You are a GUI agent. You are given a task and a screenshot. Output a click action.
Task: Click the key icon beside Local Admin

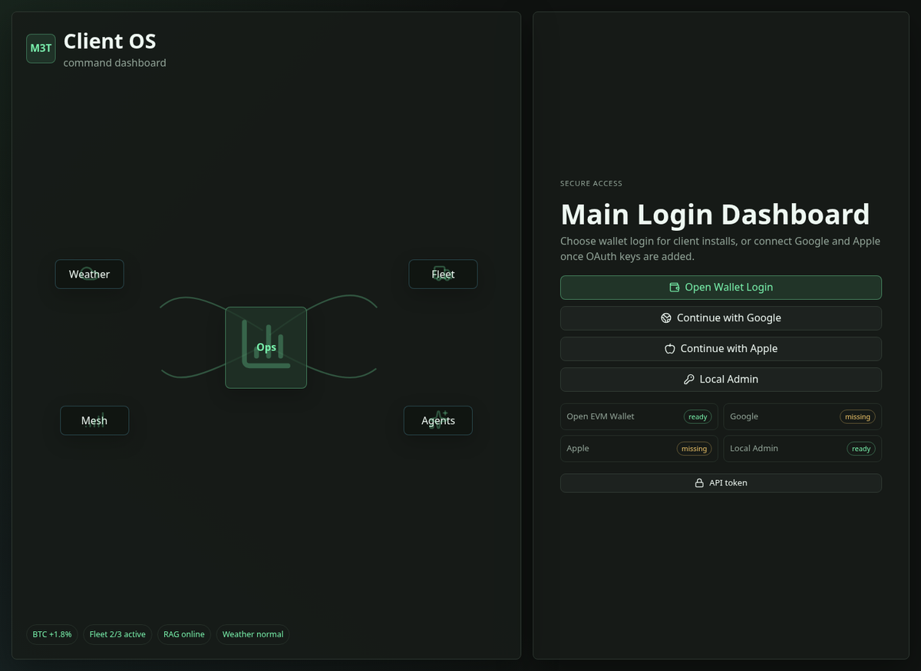pyautogui.click(x=689, y=380)
